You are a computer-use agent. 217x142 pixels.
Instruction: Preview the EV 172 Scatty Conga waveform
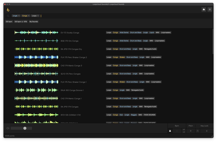click(36, 33)
